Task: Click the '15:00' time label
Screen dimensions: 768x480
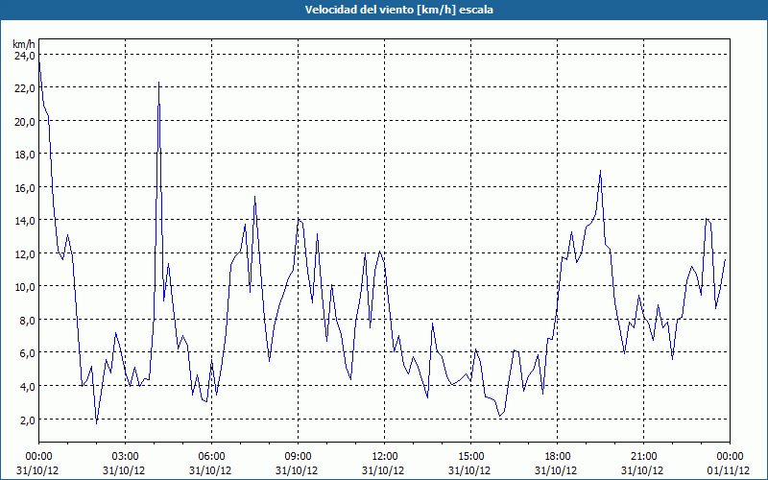Action: [x=470, y=457]
